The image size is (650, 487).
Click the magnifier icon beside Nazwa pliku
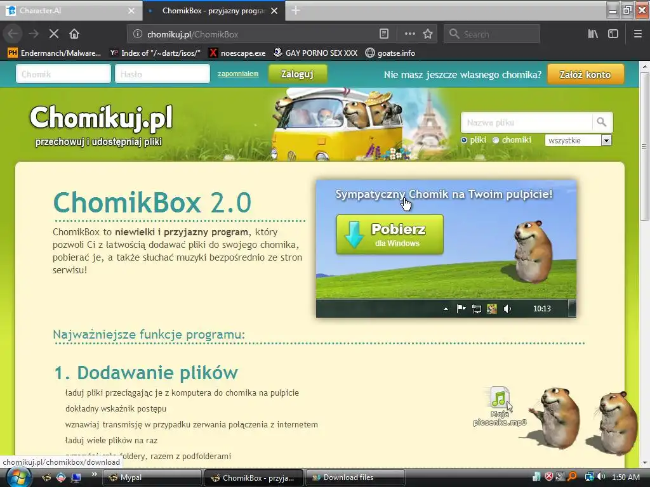click(602, 122)
